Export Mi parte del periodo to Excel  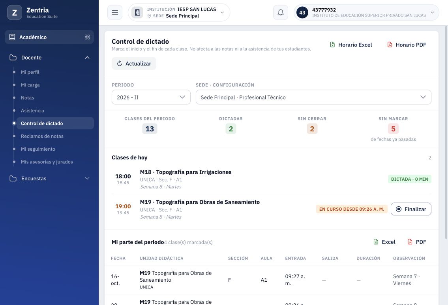pos(384,242)
